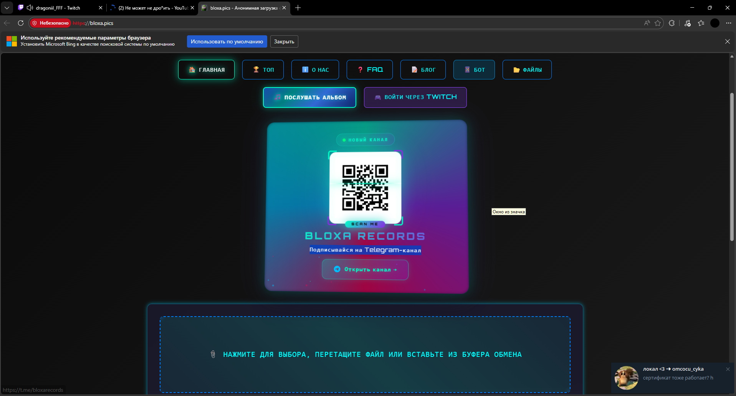Select the home icon on ГЛАВНАЯ button

[192, 69]
